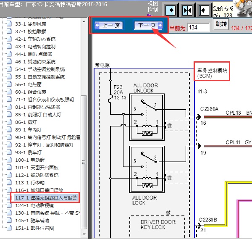Select 93-1 倒车灯 entry
The height and width of the screenshot is (239, 252).
click(x=28, y=152)
